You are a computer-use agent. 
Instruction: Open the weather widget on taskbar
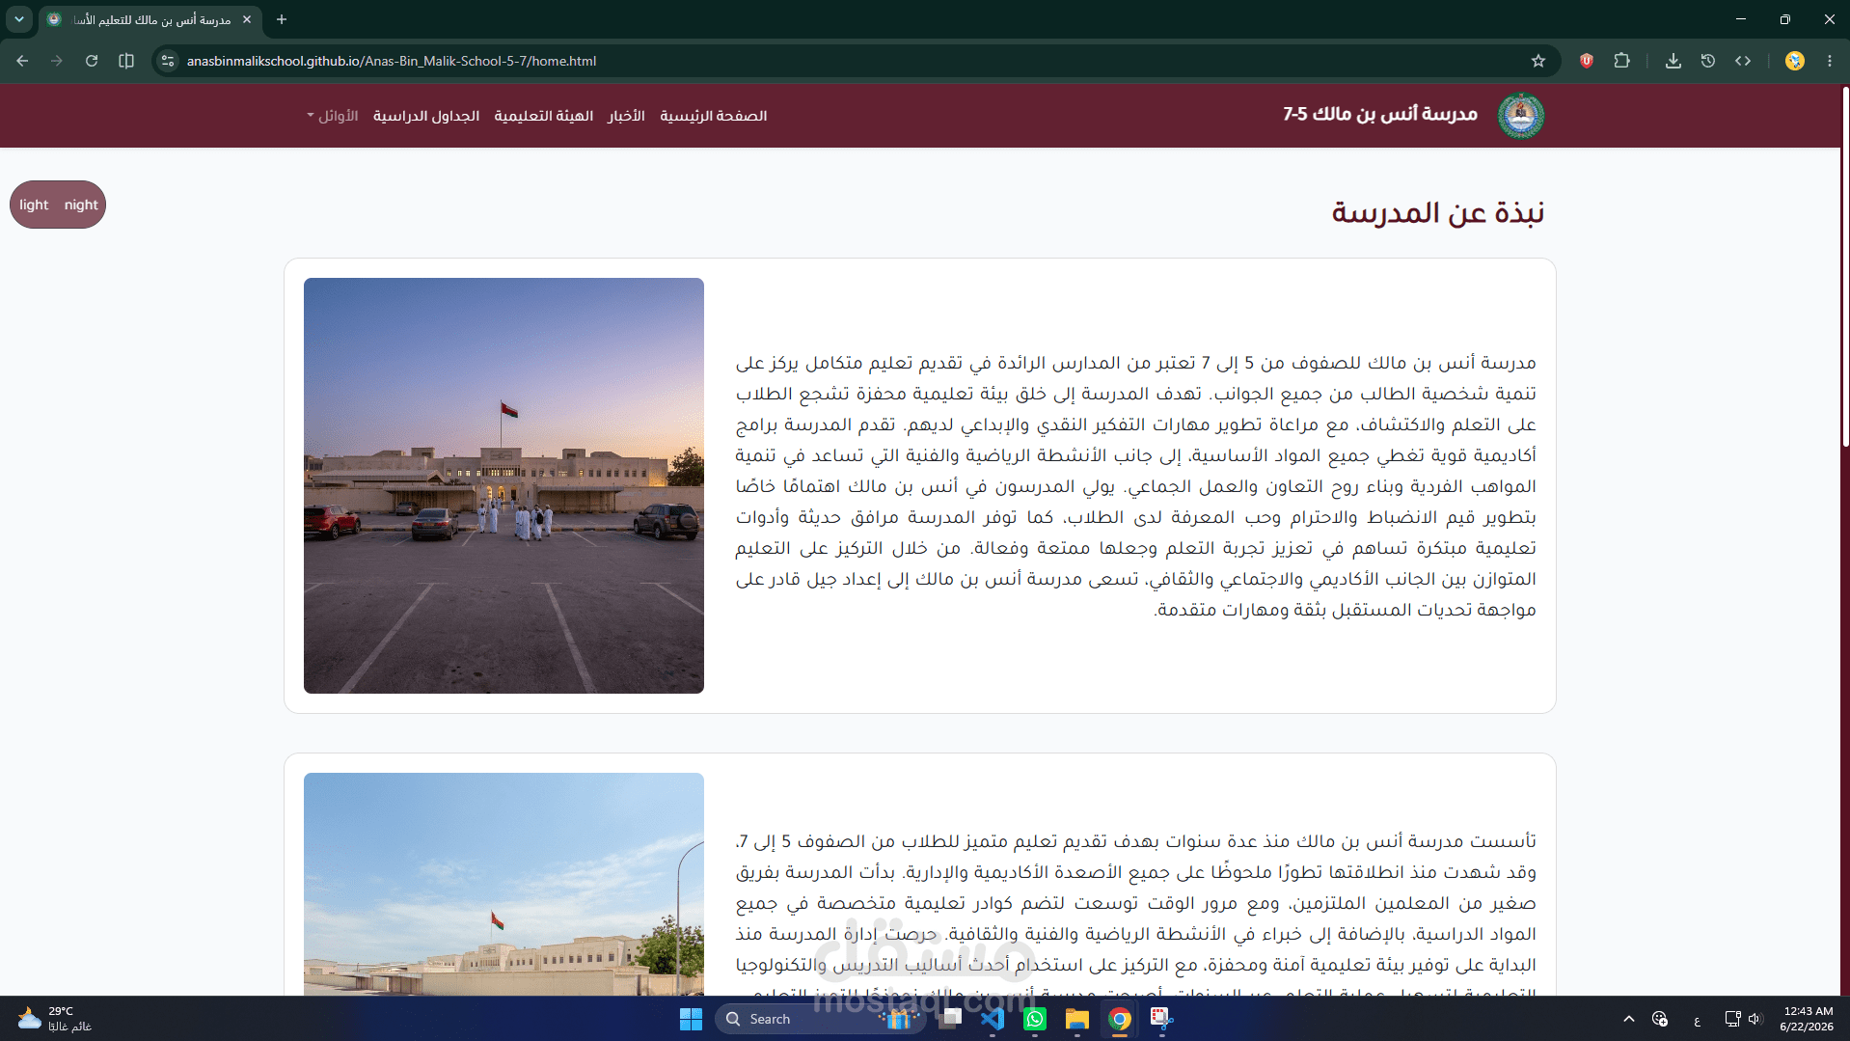pos(56,1019)
